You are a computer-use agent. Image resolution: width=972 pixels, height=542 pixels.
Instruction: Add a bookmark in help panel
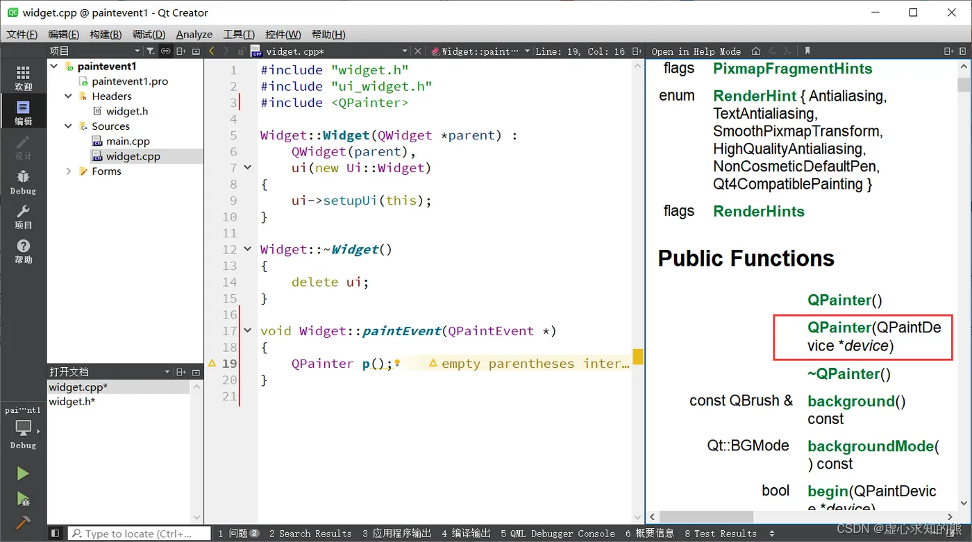coord(807,51)
